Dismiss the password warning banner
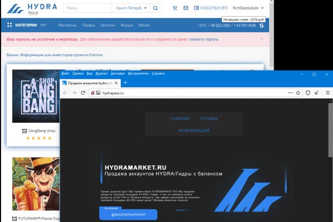The image size is (333, 222). pyautogui.click(x=262, y=39)
